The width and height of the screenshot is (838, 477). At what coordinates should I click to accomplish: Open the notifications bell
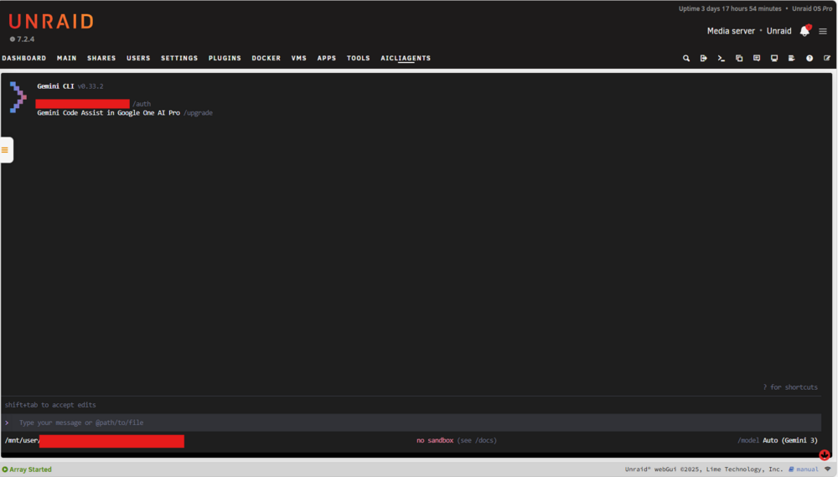[x=804, y=31]
